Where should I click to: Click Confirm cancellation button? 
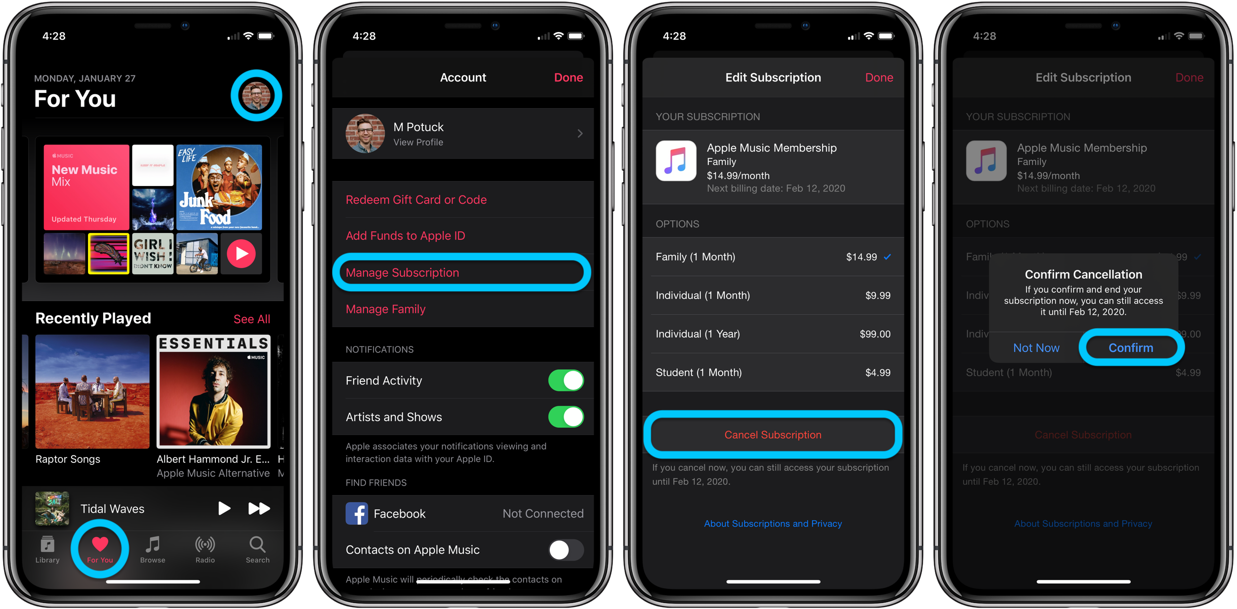[1130, 347]
